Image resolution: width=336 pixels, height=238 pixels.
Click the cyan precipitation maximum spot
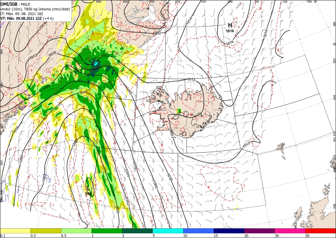click(x=96, y=63)
